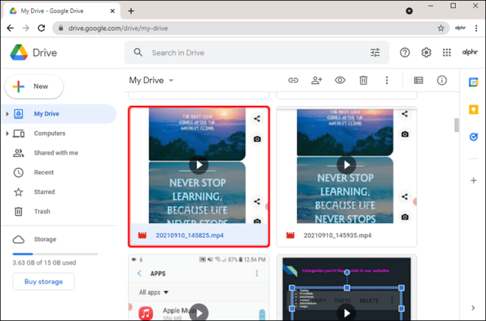Click the Preview eye icon
The height and width of the screenshot is (321, 486).
[340, 80]
